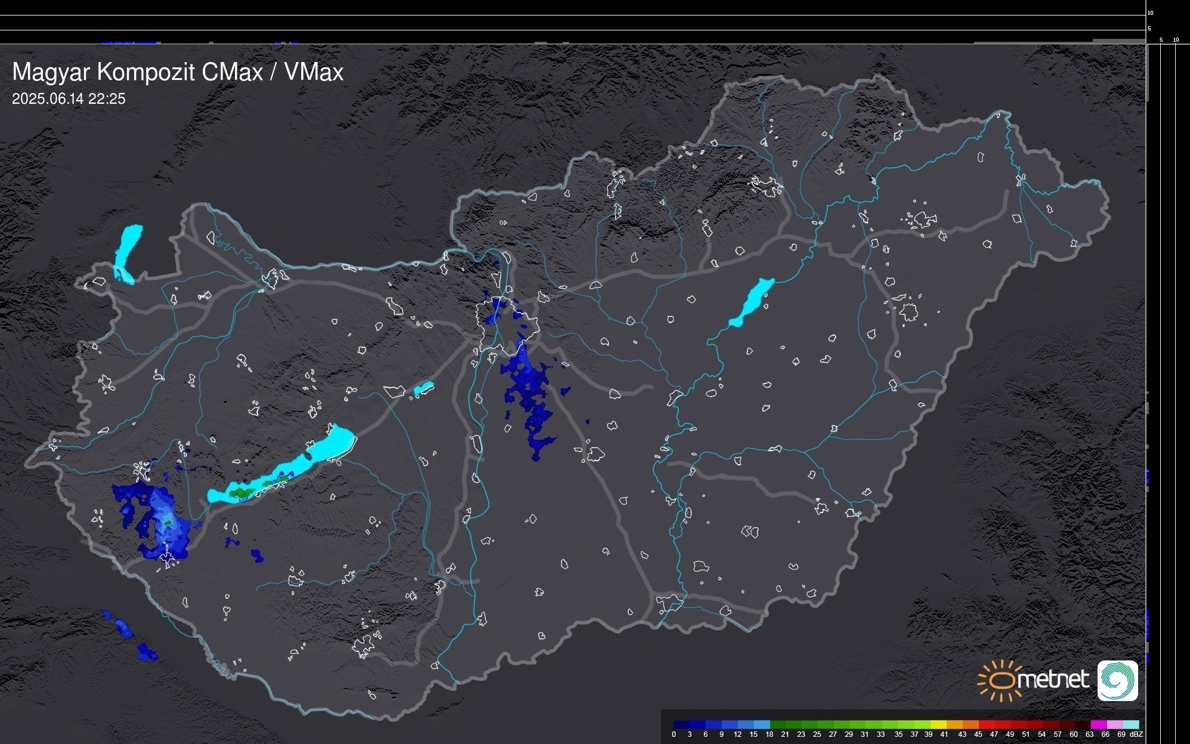
Task: Click the Magyar Kompozit CMax / VMax title
Action: point(178,72)
